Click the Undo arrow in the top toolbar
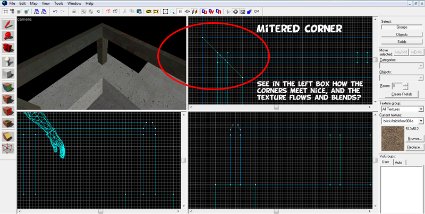Screen dimensions: 425x214 [x=55, y=11]
